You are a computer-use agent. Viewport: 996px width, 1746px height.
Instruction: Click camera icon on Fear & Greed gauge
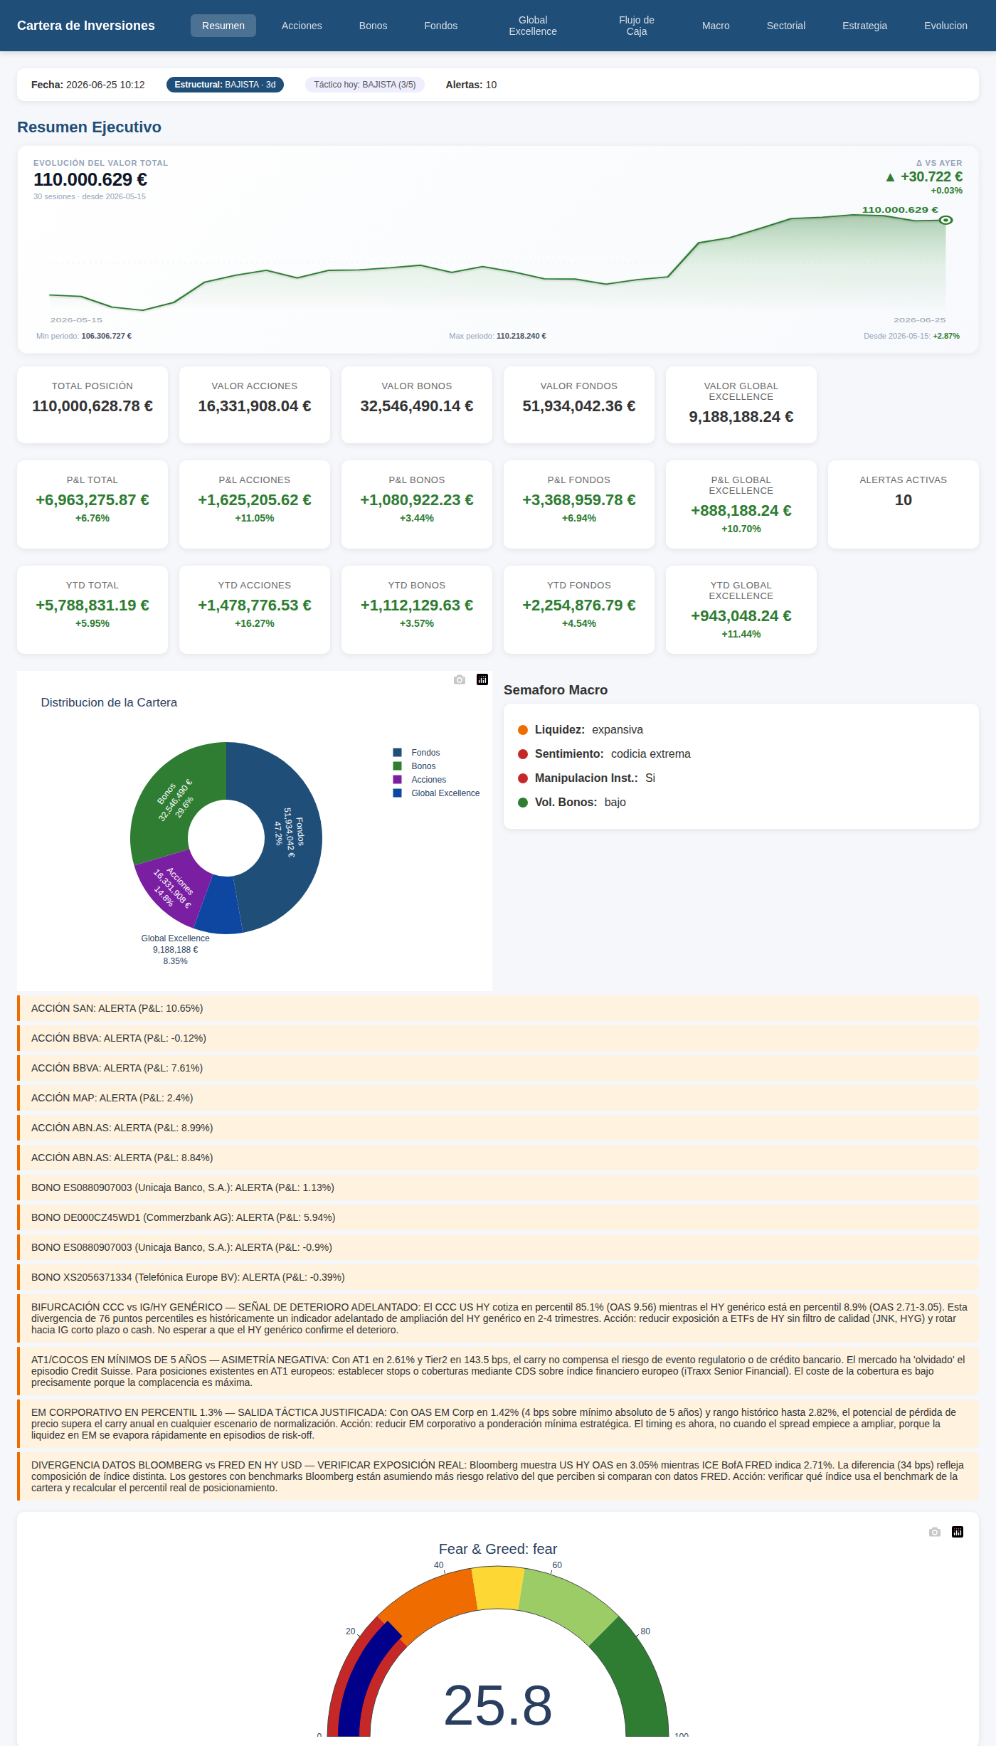tap(935, 1532)
